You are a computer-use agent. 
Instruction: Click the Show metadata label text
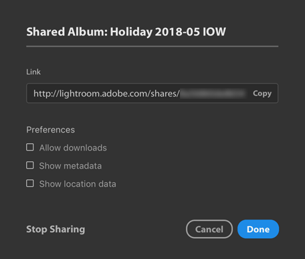click(70, 166)
